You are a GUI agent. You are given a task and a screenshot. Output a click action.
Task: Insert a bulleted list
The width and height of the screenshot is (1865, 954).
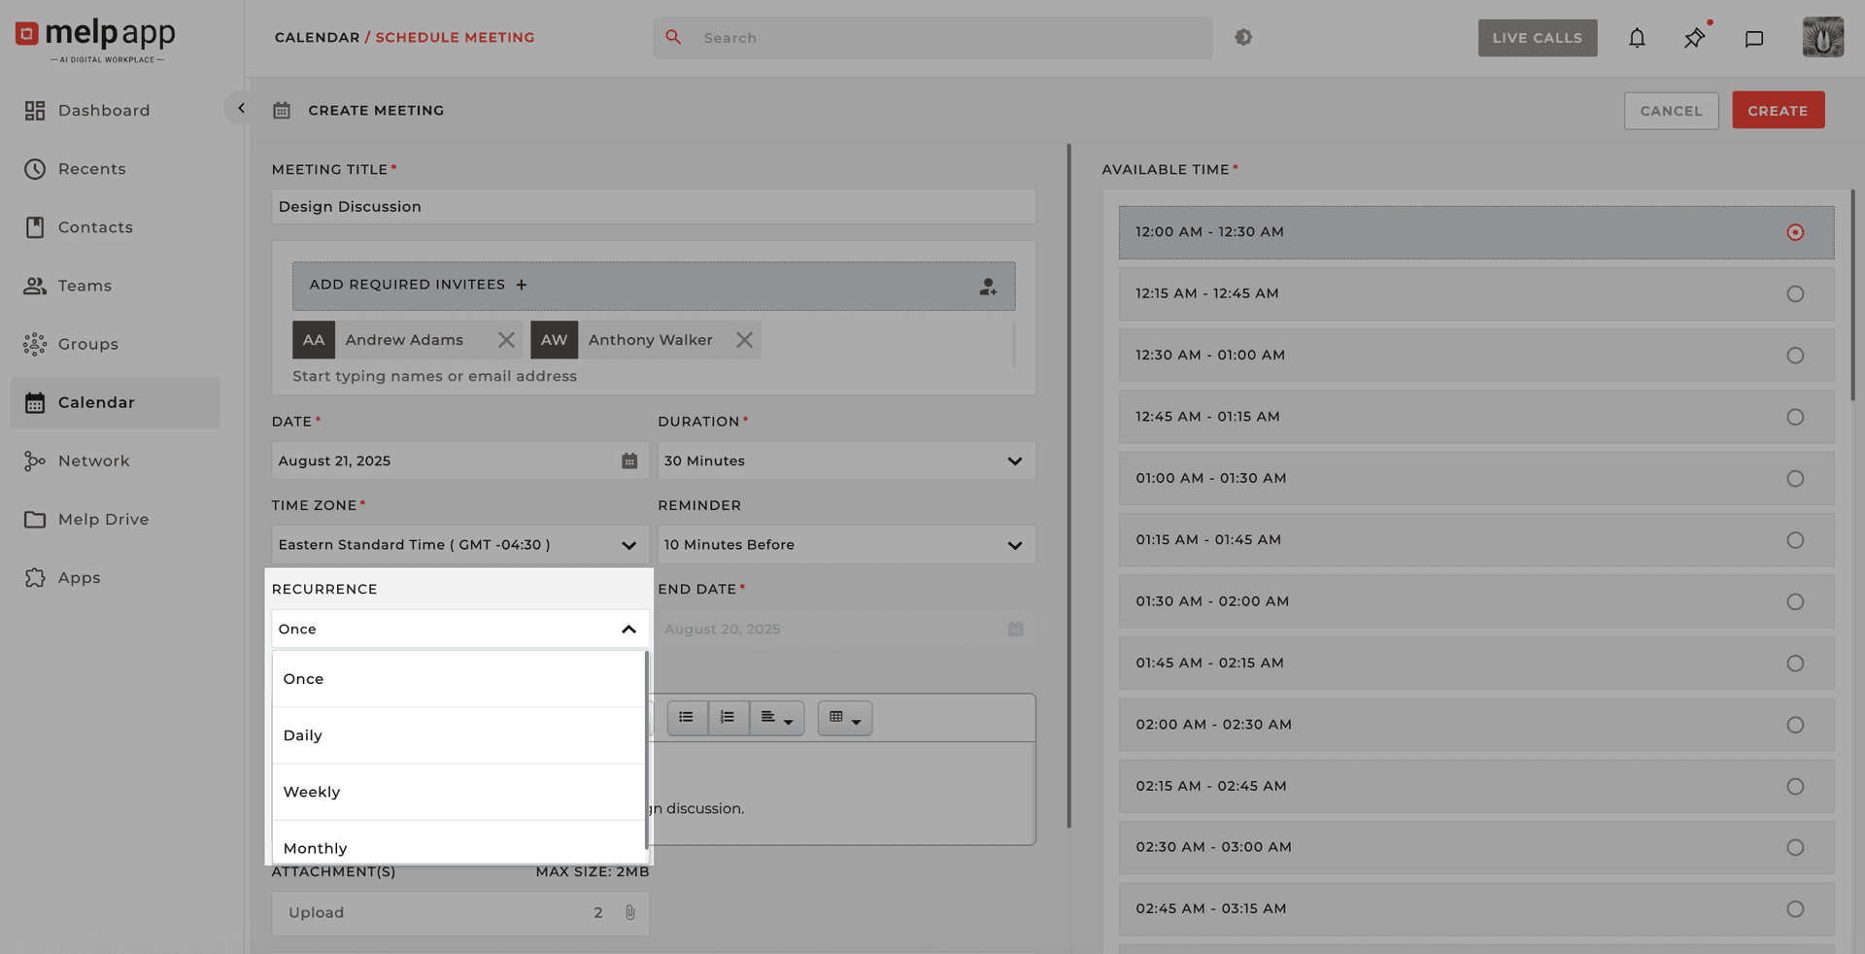(686, 718)
